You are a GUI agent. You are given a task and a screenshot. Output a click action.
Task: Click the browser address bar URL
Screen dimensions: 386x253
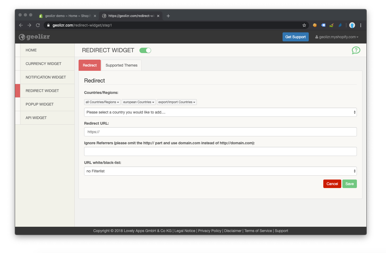tap(82, 25)
